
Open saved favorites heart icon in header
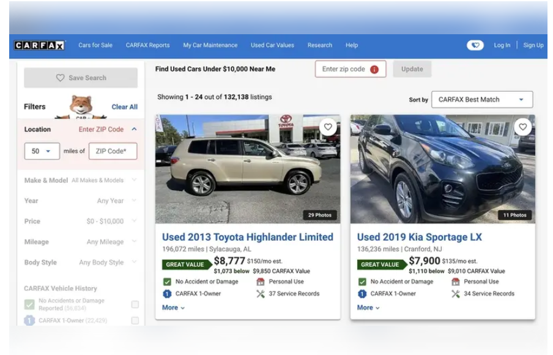(475, 45)
